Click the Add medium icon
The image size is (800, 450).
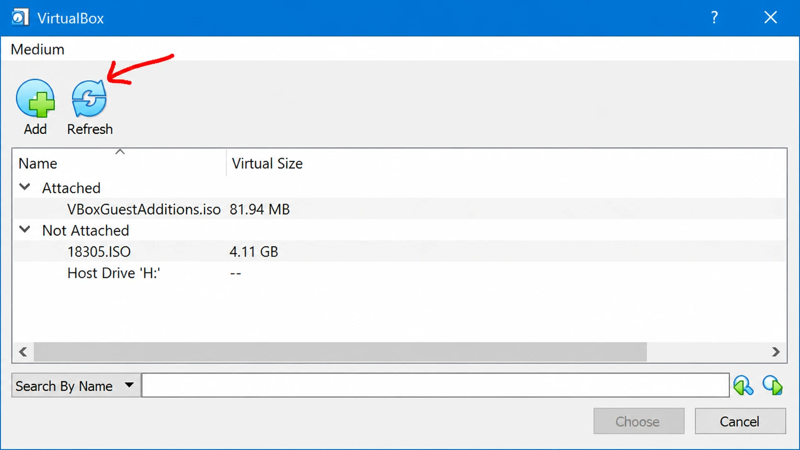[35, 99]
